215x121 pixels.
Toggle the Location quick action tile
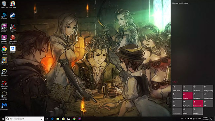[188, 96]
